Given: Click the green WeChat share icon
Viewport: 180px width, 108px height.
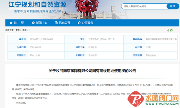Looking at the screenshot, I should pyautogui.click(x=171, y=30).
